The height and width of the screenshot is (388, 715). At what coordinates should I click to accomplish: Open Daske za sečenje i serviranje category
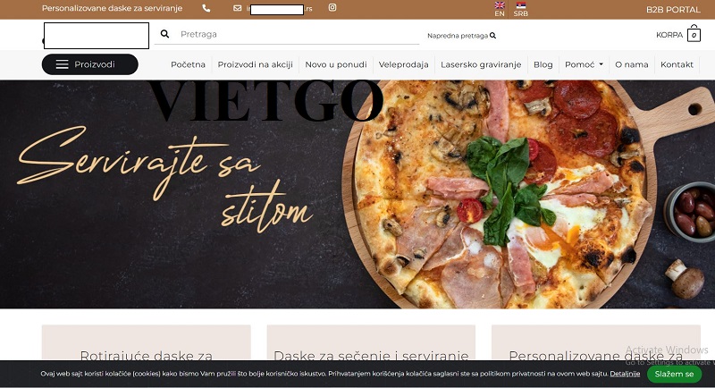click(x=371, y=355)
